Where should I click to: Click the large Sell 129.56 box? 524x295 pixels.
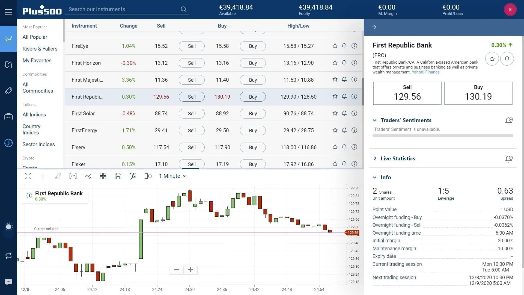coord(407,93)
